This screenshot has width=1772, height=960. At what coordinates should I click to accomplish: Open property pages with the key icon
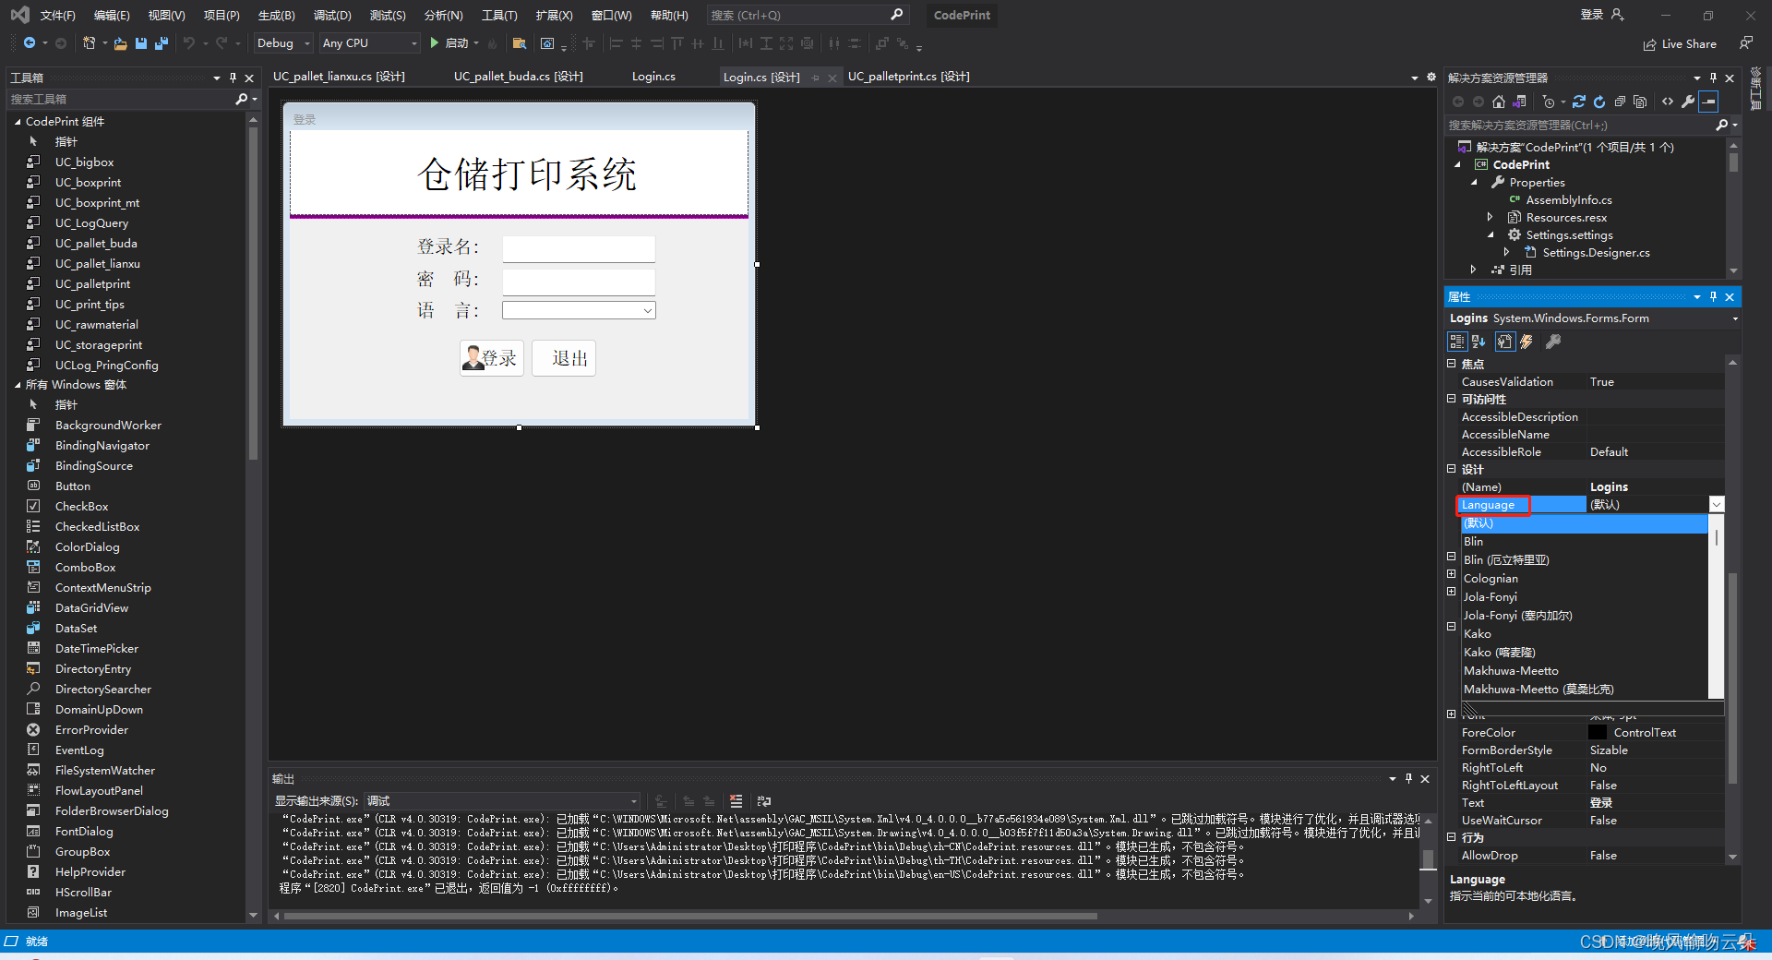click(1553, 342)
